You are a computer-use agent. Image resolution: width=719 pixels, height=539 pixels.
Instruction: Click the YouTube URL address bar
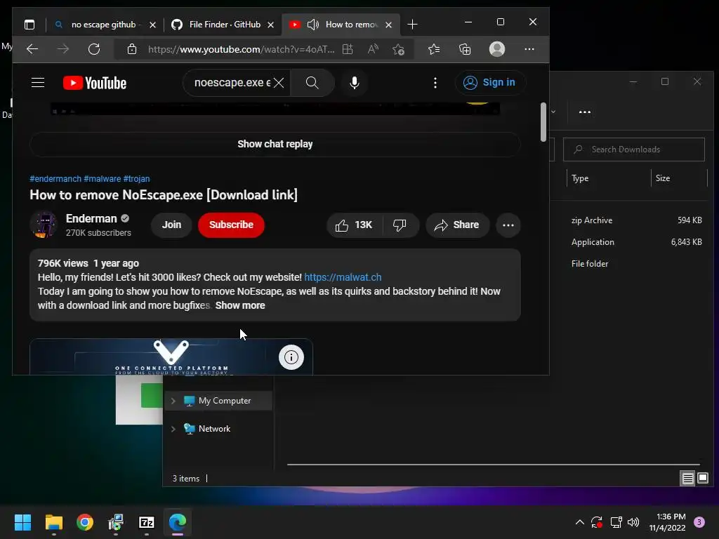[x=242, y=49]
